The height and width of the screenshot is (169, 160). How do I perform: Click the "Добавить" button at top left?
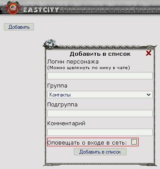[x=19, y=27]
